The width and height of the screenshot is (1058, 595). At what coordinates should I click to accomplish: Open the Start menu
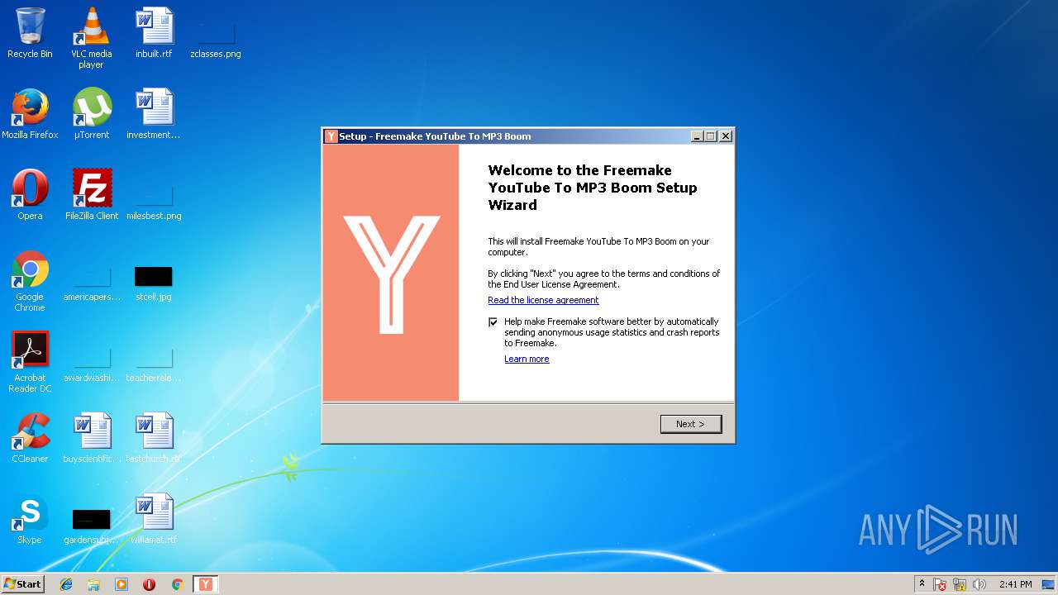pyautogui.click(x=23, y=584)
